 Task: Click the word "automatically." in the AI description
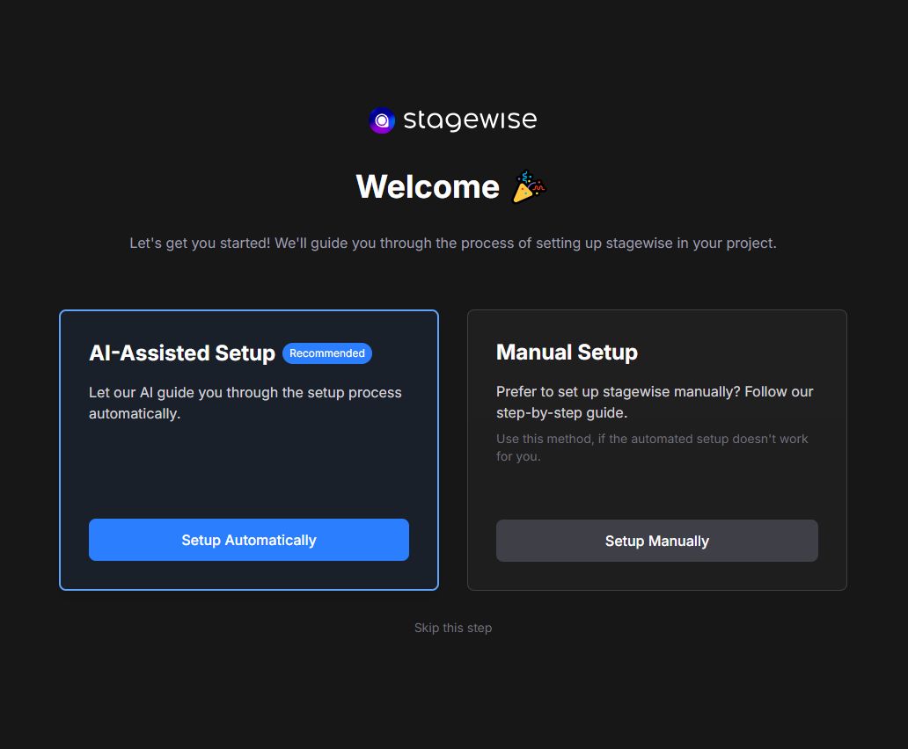tap(135, 414)
